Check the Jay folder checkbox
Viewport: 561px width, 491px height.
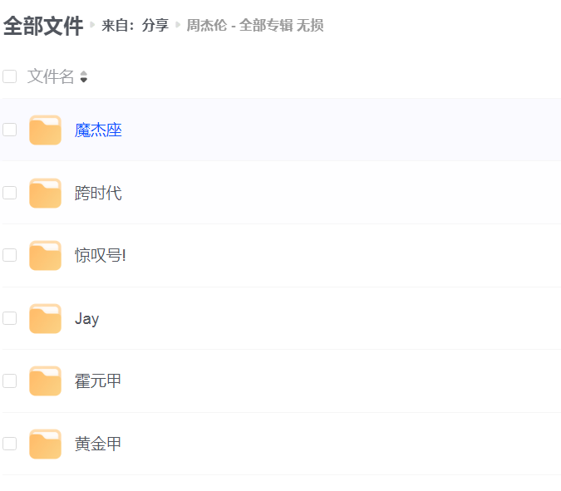[x=10, y=318]
